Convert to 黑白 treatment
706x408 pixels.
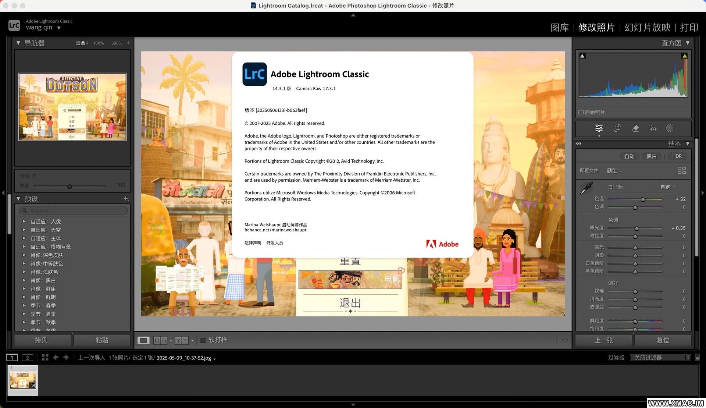652,156
